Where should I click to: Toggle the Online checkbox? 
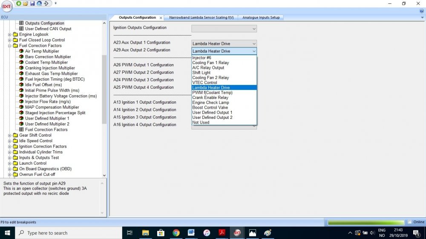pyautogui.click(x=409, y=222)
